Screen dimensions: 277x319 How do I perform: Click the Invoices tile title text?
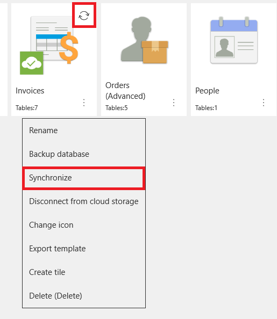(x=30, y=91)
